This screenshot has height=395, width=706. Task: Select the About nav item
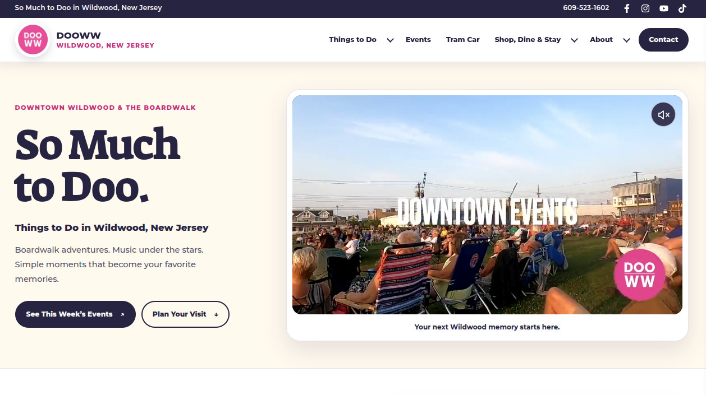(x=601, y=40)
